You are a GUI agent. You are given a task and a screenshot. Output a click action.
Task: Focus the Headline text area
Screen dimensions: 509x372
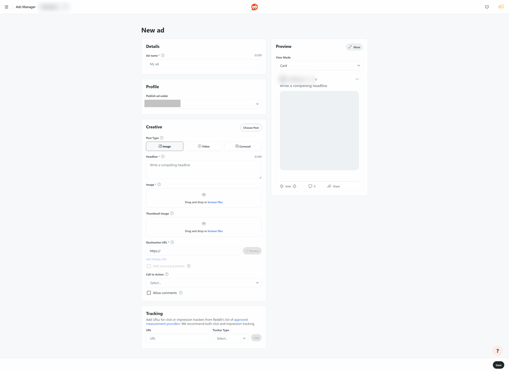(x=204, y=169)
